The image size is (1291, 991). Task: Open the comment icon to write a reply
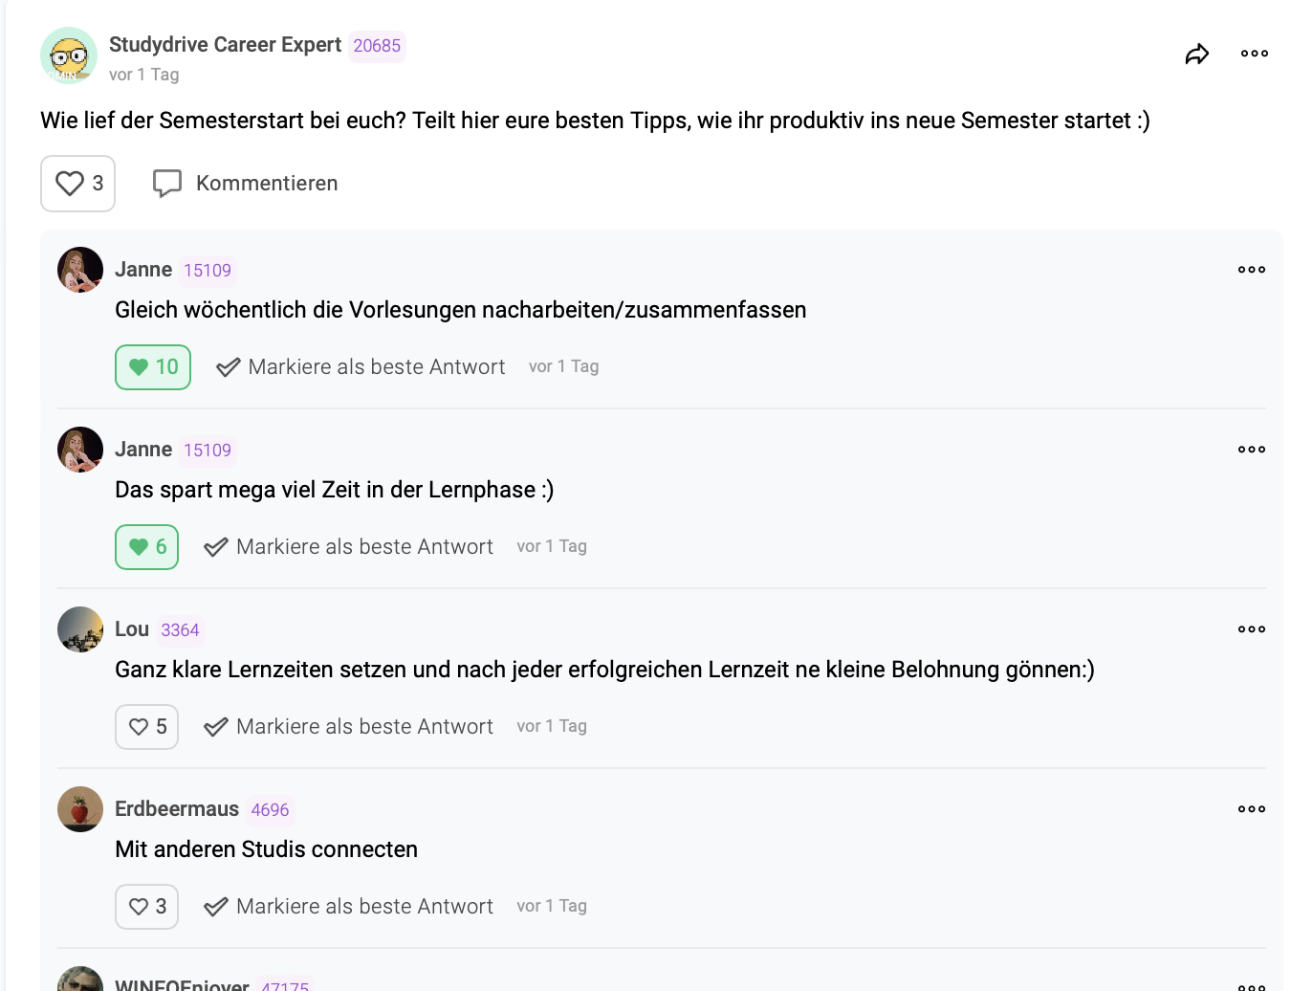click(x=167, y=183)
